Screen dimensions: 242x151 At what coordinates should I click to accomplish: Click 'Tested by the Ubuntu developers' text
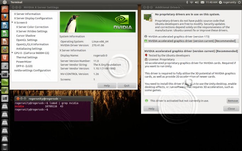tap(169, 55)
